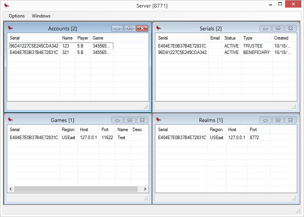
Task: Click the bird icon of Accounts window
Action: tap(11, 28)
